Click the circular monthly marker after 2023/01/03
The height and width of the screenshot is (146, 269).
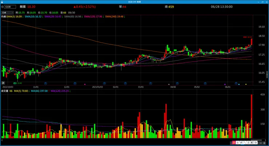(x=104, y=83)
